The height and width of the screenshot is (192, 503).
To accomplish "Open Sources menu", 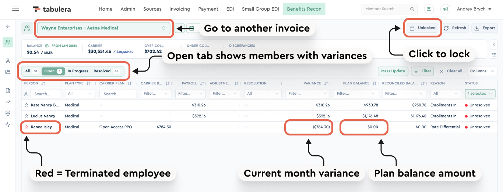I will click(152, 9).
